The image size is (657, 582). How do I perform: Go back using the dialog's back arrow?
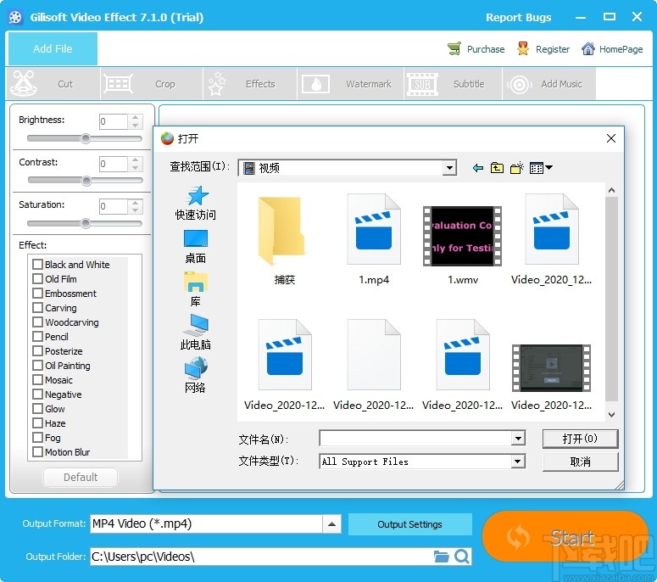pyautogui.click(x=477, y=168)
